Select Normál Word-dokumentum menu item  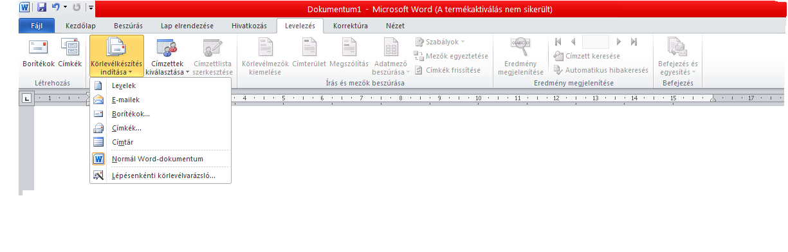(x=160, y=159)
